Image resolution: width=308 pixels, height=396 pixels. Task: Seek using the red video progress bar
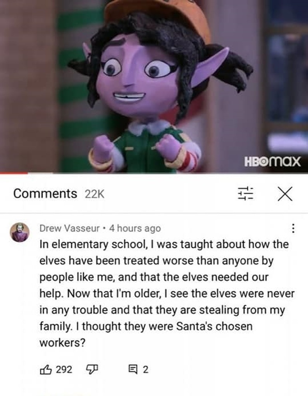[14, 173]
